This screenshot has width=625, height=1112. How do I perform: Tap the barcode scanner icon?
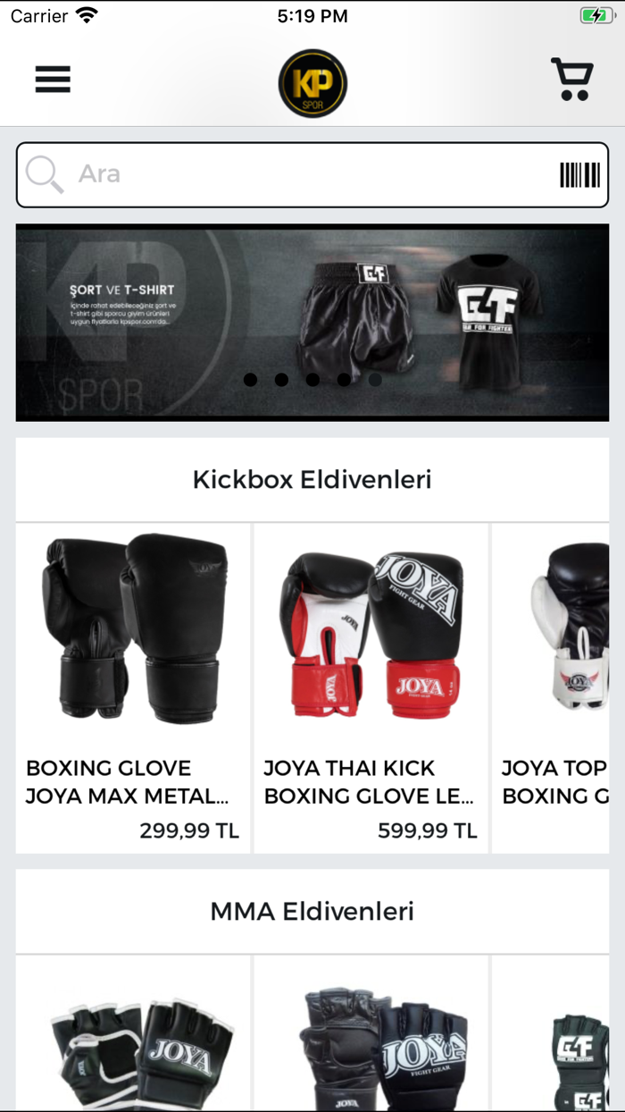coord(579,175)
